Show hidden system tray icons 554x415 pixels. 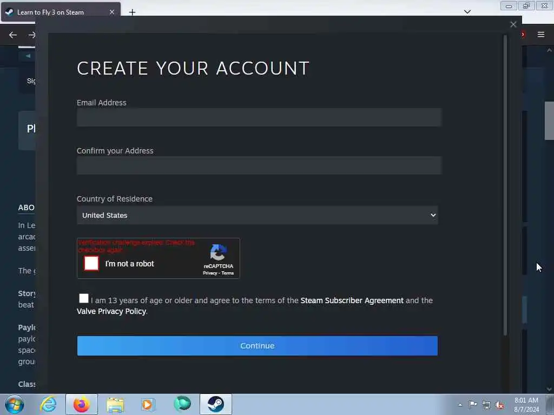460,405
